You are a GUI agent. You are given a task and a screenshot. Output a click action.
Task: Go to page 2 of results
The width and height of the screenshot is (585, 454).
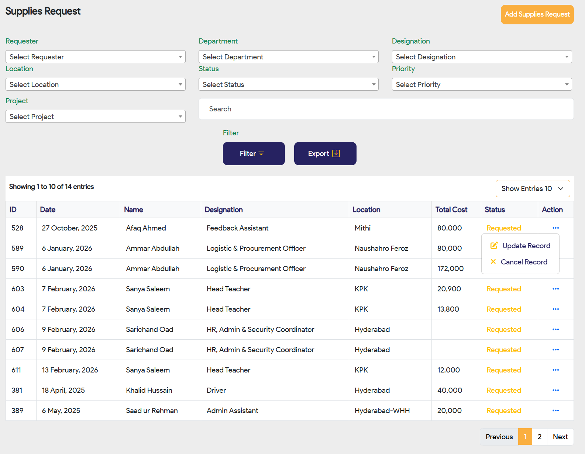(539, 437)
